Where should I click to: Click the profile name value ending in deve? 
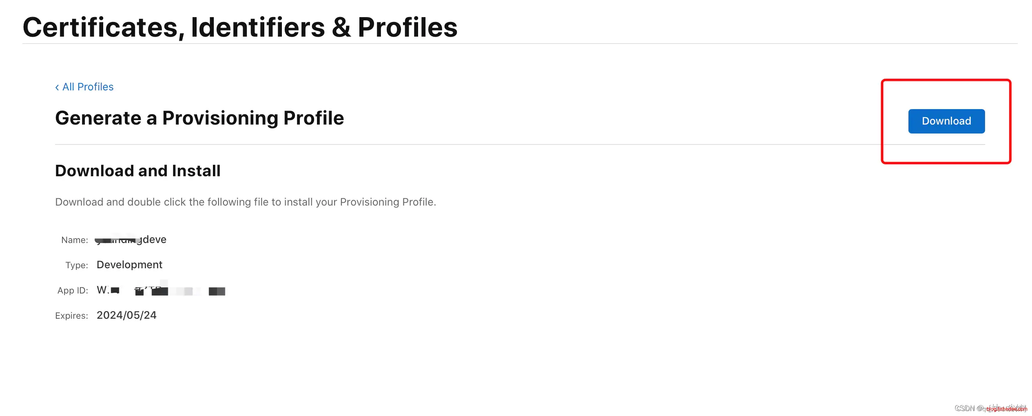point(131,240)
